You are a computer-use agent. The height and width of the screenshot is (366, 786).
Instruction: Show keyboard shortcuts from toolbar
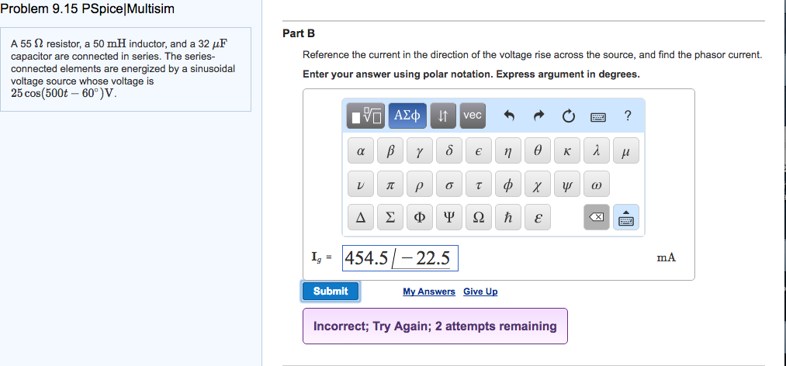pyautogui.click(x=597, y=116)
